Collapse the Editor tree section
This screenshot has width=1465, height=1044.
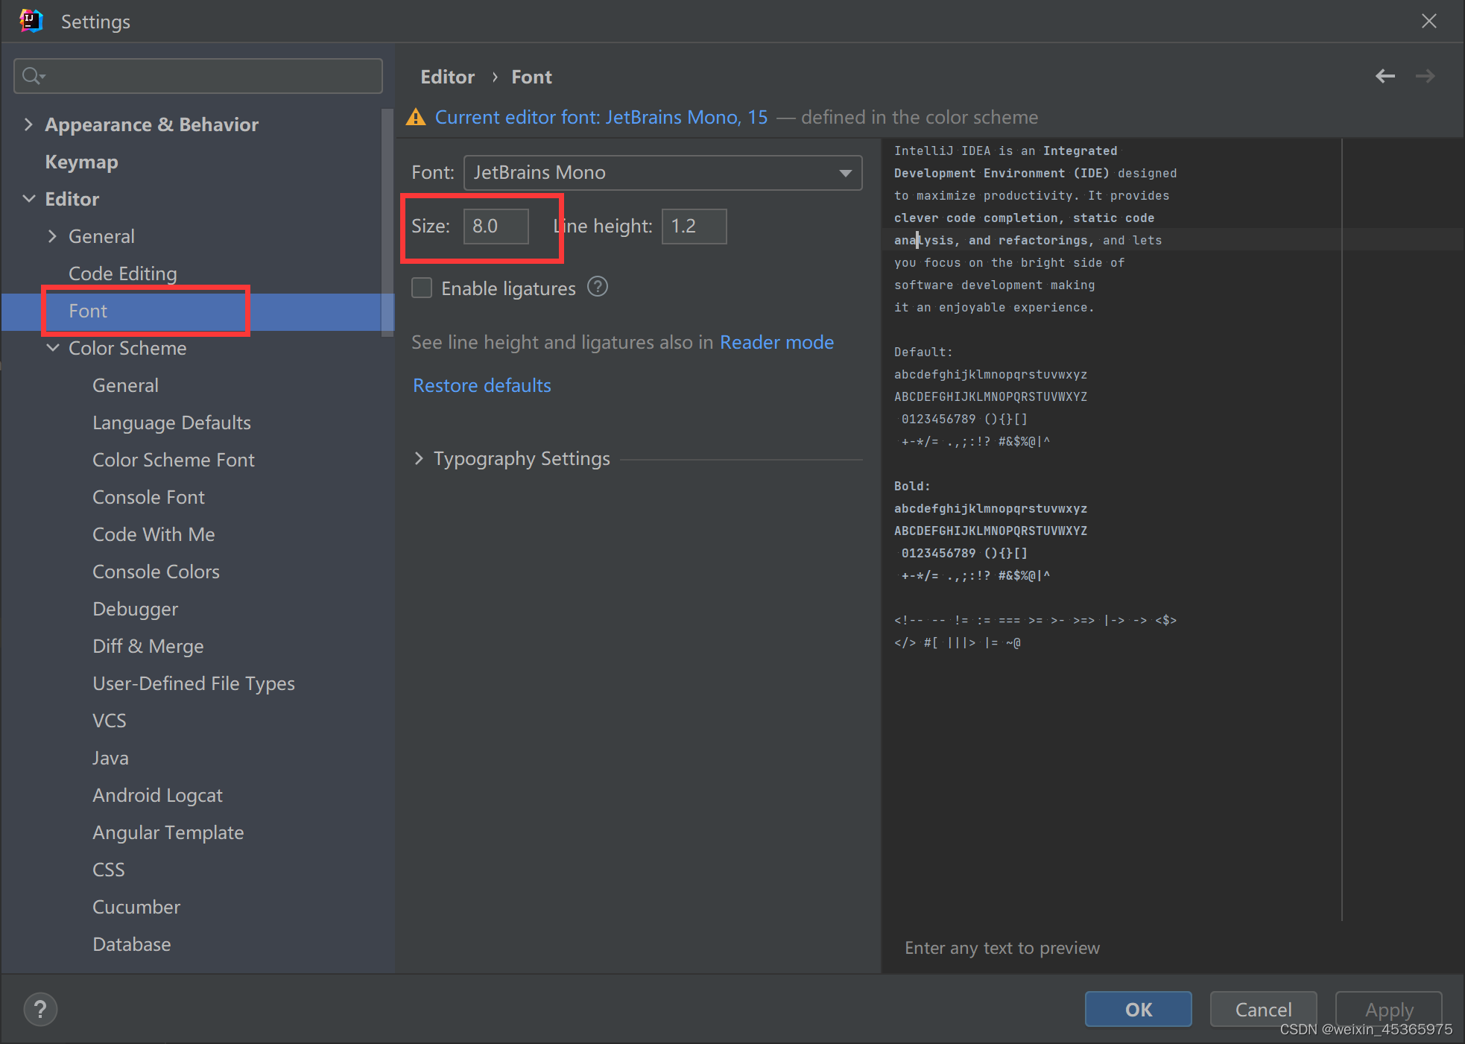pyautogui.click(x=28, y=199)
